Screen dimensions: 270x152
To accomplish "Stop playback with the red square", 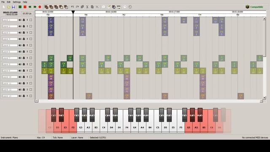I will (x=25, y=7).
